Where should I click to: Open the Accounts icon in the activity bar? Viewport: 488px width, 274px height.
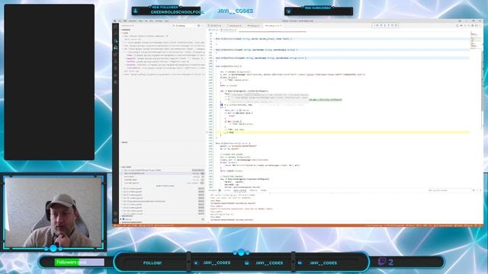tap(115, 213)
